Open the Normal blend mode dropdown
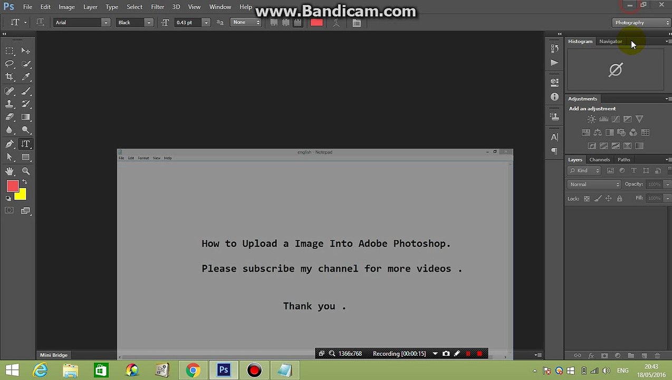 (x=594, y=184)
